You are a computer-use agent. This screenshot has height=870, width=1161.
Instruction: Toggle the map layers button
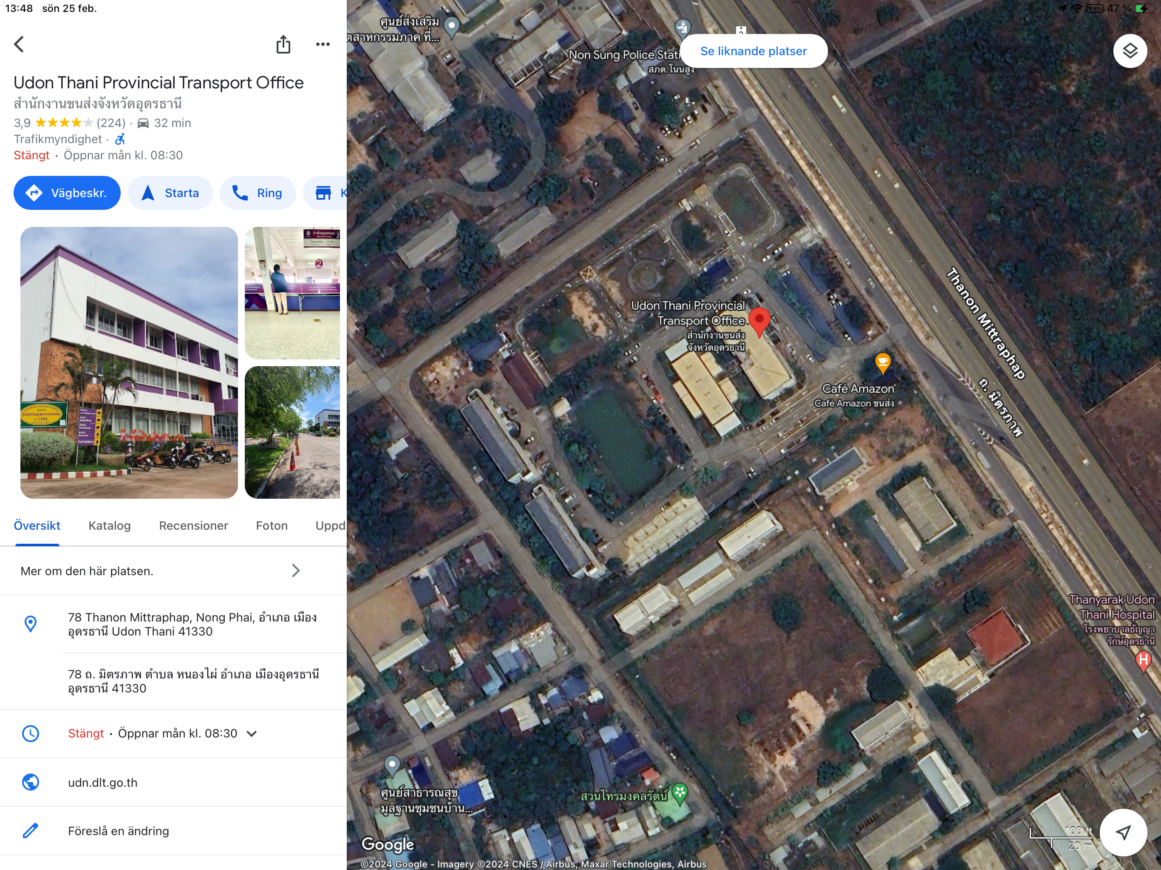[1130, 51]
